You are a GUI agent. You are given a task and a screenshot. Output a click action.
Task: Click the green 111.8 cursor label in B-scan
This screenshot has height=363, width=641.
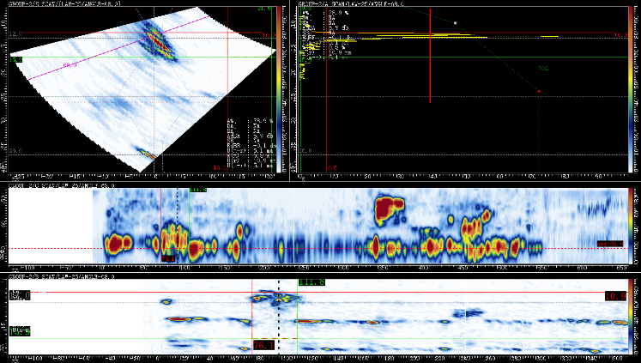tap(311, 282)
